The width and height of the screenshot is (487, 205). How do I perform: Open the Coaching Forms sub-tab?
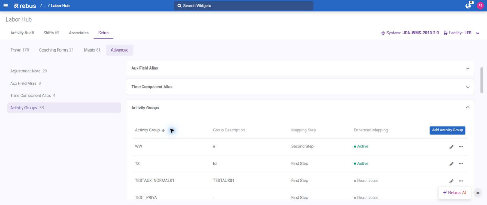tap(56, 50)
